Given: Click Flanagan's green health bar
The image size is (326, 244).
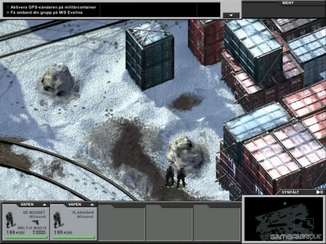Looking at the screenshot, I should (x=74, y=237).
